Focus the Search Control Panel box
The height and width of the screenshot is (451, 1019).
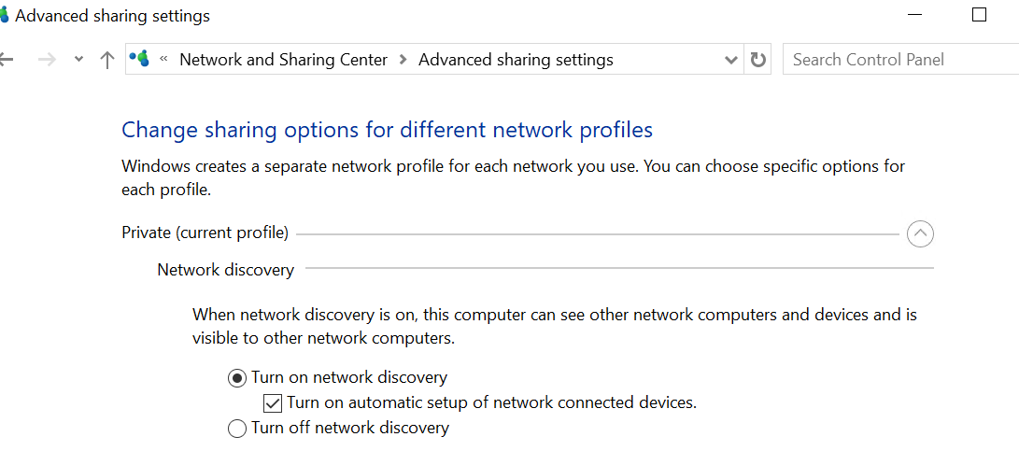[x=897, y=60]
